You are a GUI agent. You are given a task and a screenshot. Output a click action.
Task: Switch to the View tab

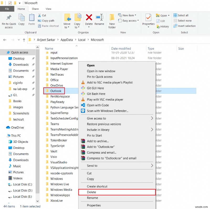[48, 9]
